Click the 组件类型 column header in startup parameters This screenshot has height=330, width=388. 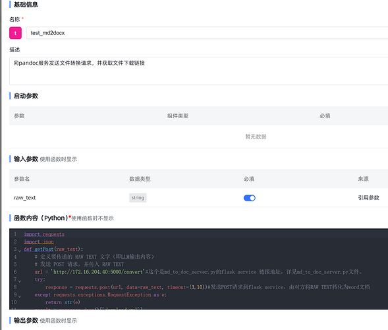point(178,115)
